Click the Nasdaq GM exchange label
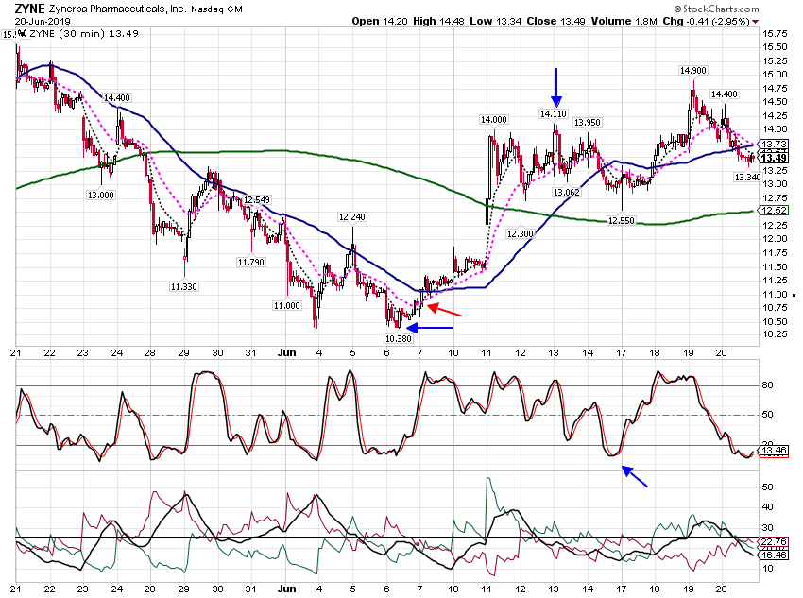803x598 pixels. pyautogui.click(x=216, y=9)
